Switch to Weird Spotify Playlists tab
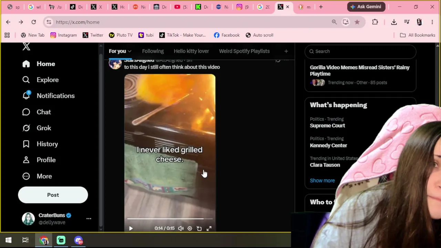This screenshot has width=441, height=248. (244, 51)
